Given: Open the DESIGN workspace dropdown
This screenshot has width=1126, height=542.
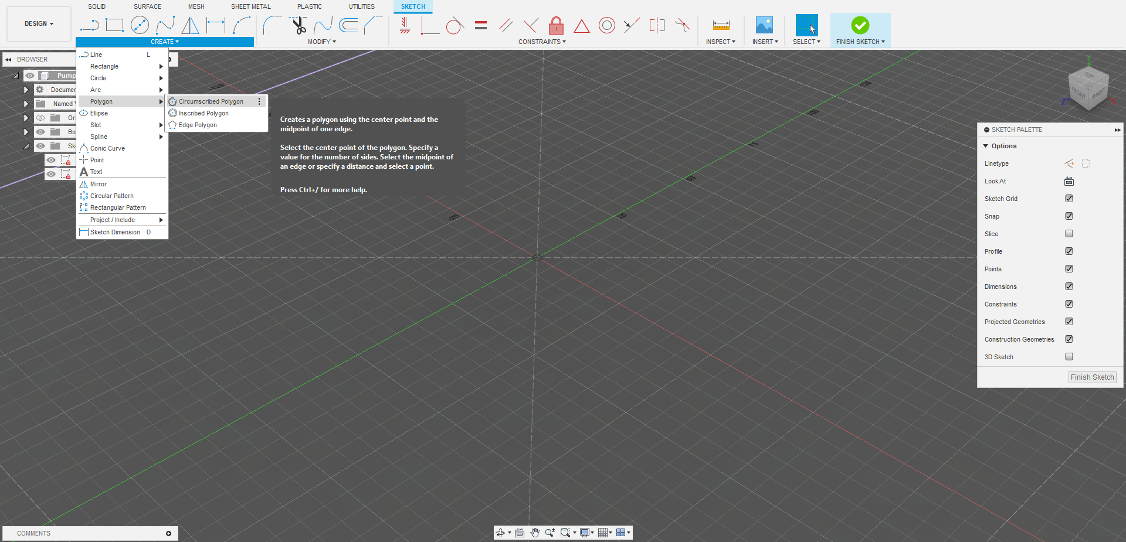Looking at the screenshot, I should coord(39,24).
